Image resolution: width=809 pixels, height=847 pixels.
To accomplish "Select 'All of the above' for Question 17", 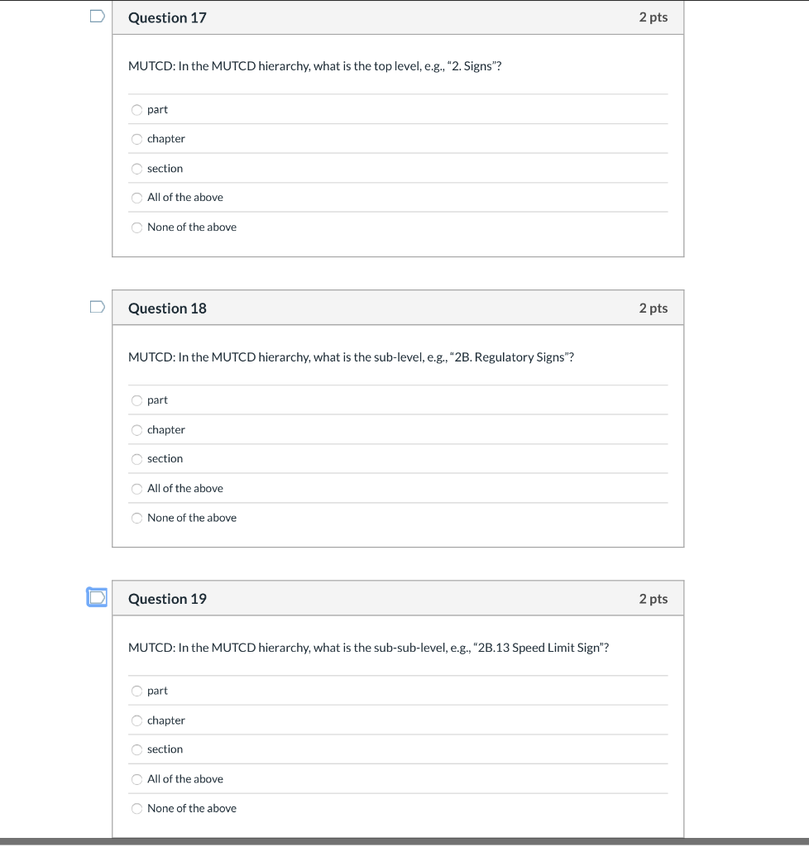I will point(137,199).
